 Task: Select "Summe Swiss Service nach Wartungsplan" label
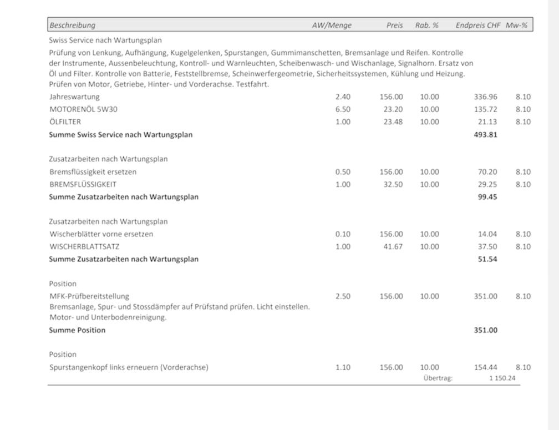pos(120,134)
